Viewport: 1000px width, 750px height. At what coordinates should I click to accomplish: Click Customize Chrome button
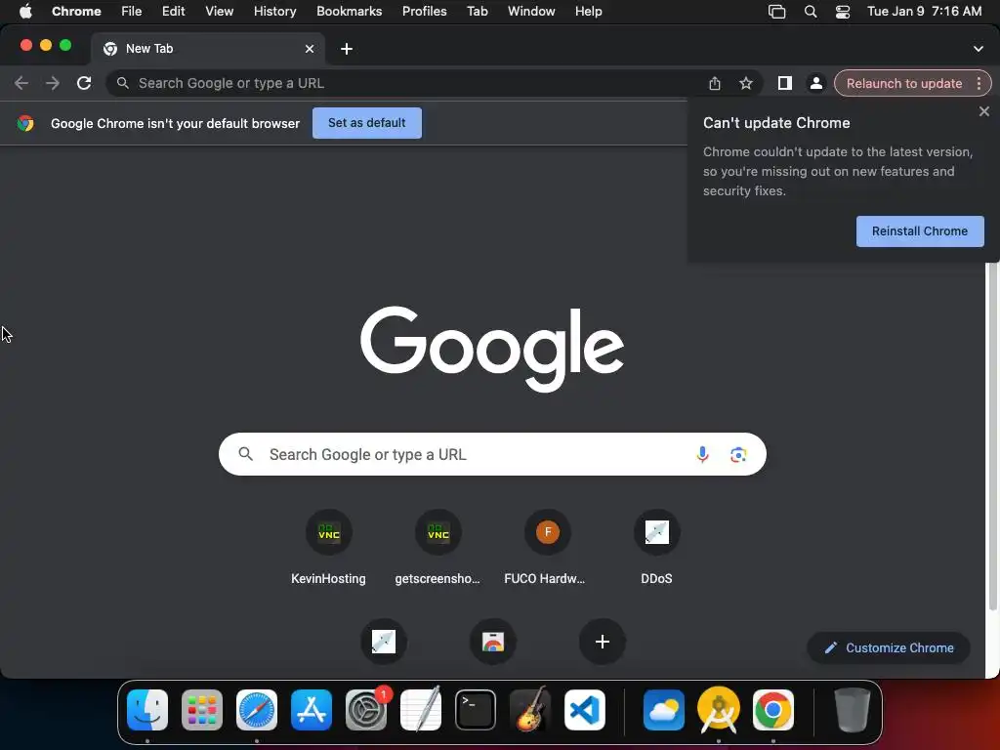(x=889, y=648)
